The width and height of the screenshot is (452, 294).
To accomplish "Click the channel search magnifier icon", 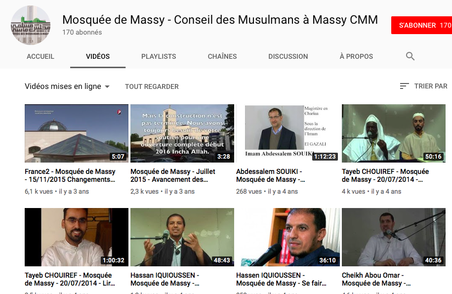I will coord(410,56).
